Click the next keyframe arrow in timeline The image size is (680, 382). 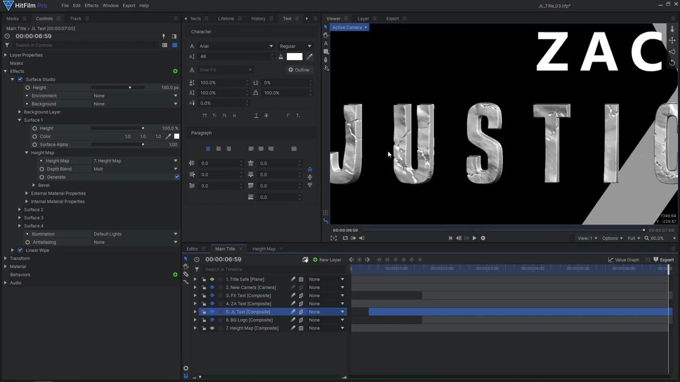click(368, 260)
